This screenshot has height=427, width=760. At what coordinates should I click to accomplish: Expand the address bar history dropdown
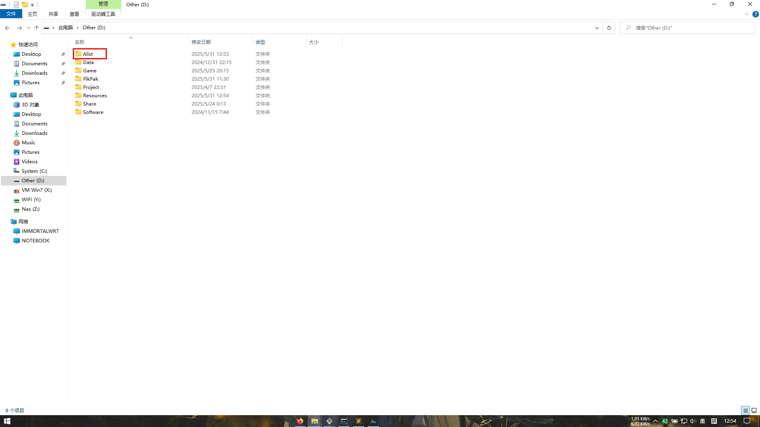[x=597, y=28]
